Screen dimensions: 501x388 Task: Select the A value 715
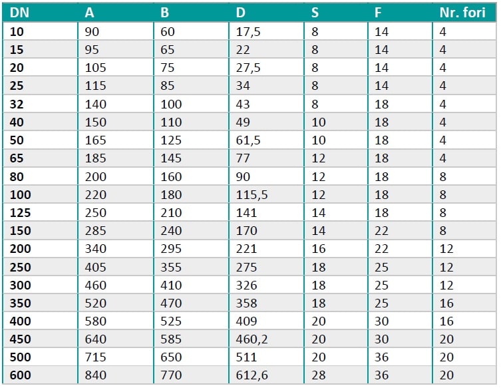click(x=96, y=357)
